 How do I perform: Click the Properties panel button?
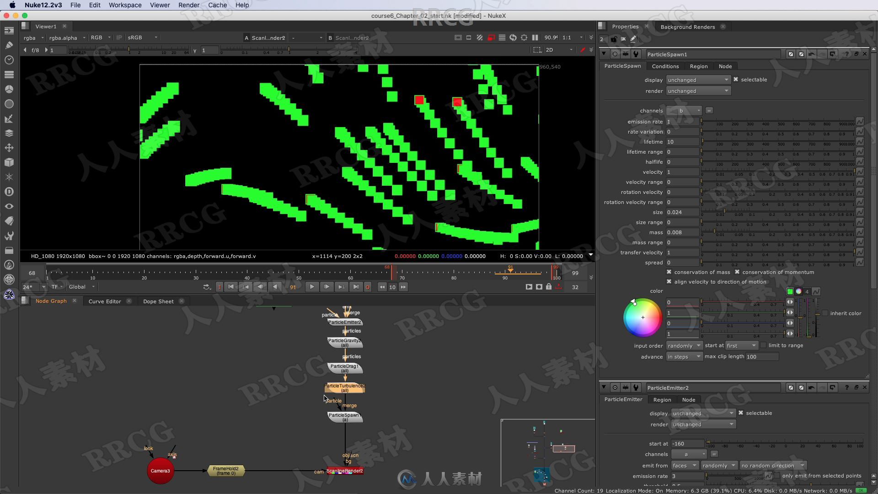click(x=626, y=26)
